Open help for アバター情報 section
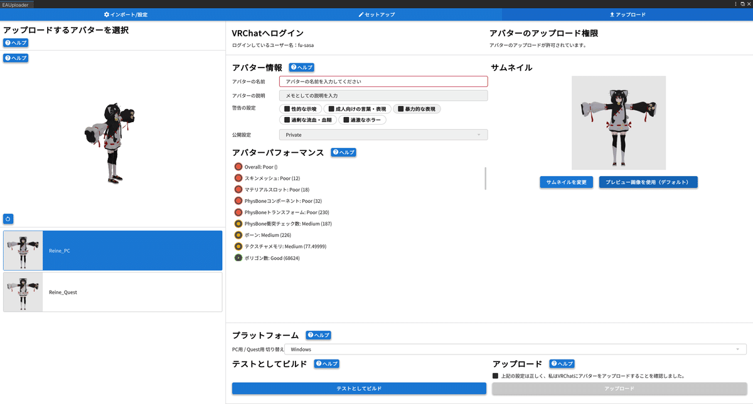The height and width of the screenshot is (404, 753). [301, 67]
